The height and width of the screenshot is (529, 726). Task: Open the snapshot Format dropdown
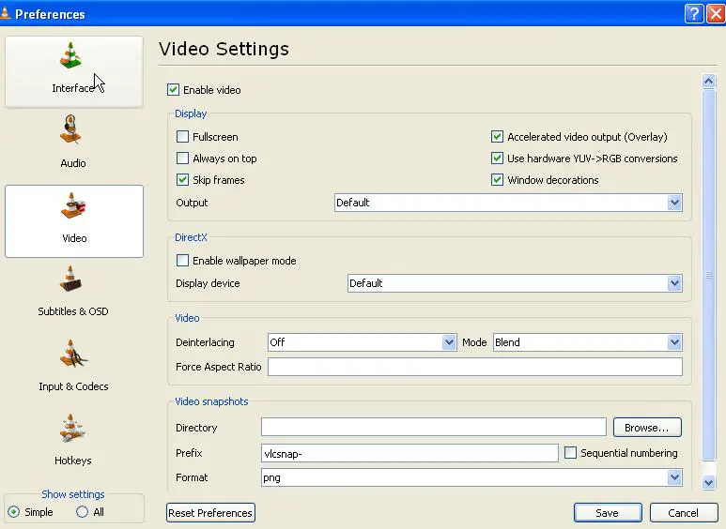click(471, 477)
